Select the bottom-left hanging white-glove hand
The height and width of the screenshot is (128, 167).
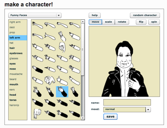click(37, 113)
